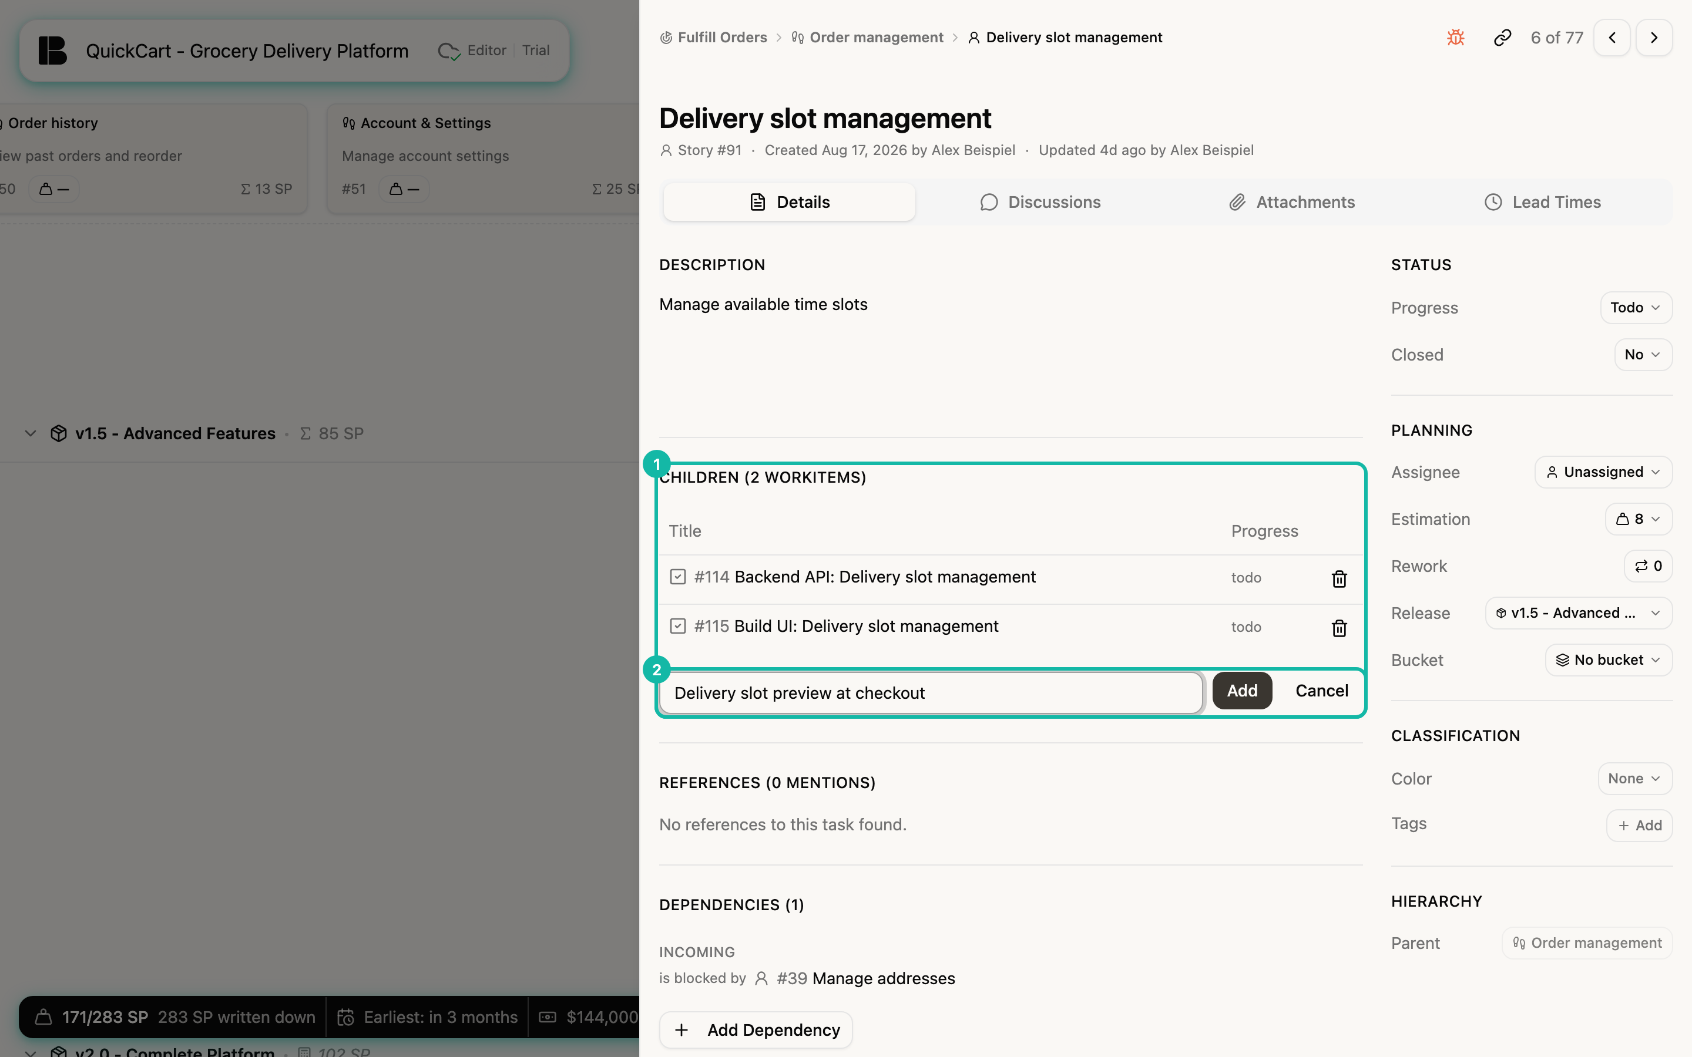Screen dimensions: 1692x1057
Task: Click the v1.5 release package icon
Action: coord(59,433)
